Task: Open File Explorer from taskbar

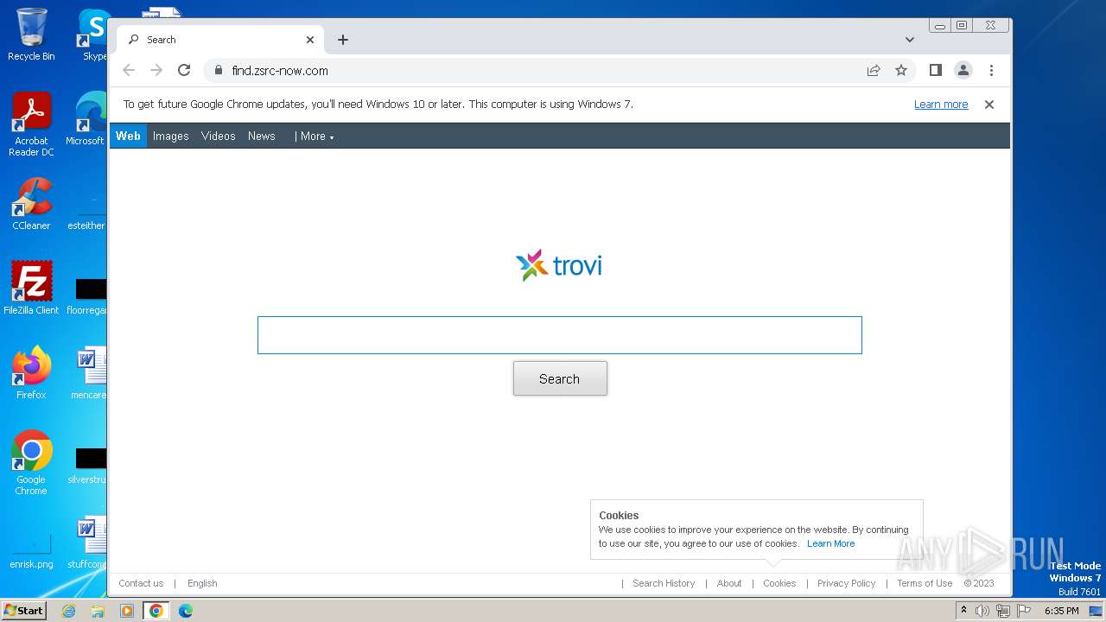Action: [98, 611]
